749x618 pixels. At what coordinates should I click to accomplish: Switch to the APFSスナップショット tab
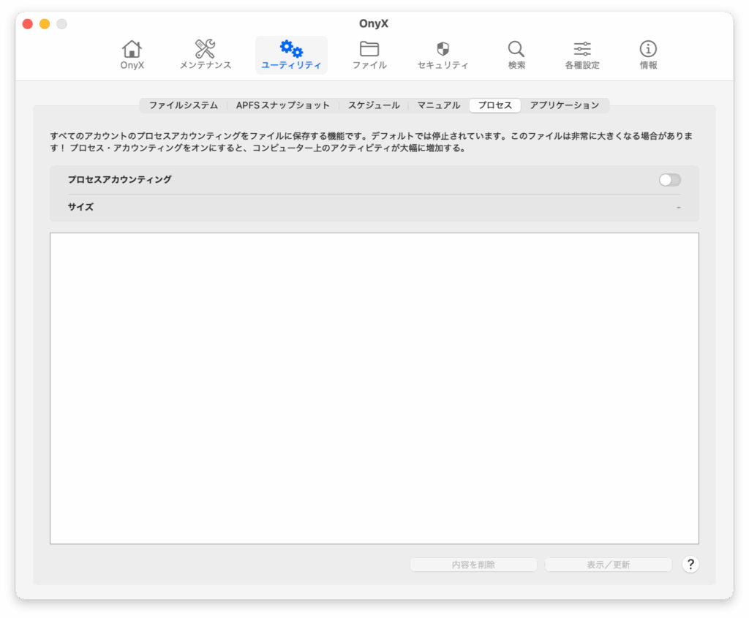(x=282, y=105)
